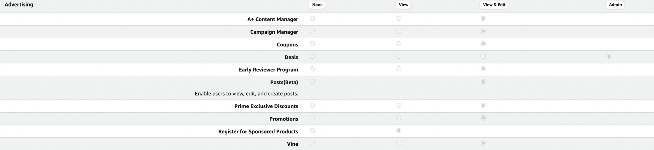Select View & Edit for Coupons
The height and width of the screenshot is (150, 654).
483,44
